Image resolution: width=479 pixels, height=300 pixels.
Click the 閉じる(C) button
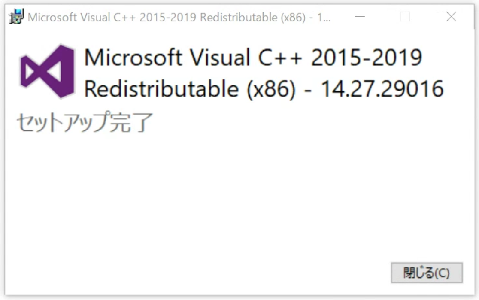[x=426, y=273]
